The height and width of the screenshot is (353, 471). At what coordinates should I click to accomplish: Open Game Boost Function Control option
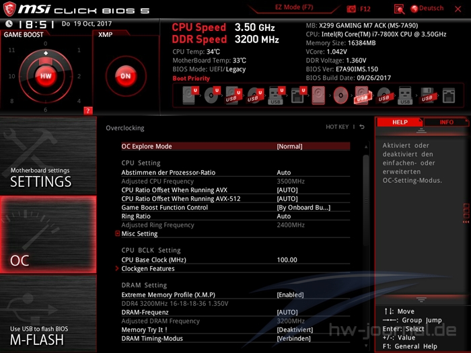(x=303, y=207)
